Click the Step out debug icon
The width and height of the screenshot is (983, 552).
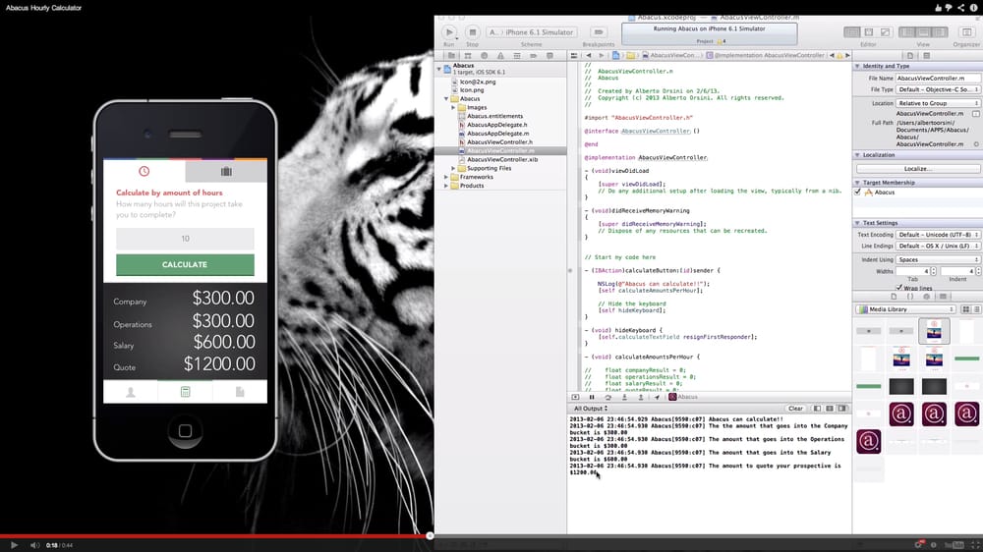coord(641,397)
